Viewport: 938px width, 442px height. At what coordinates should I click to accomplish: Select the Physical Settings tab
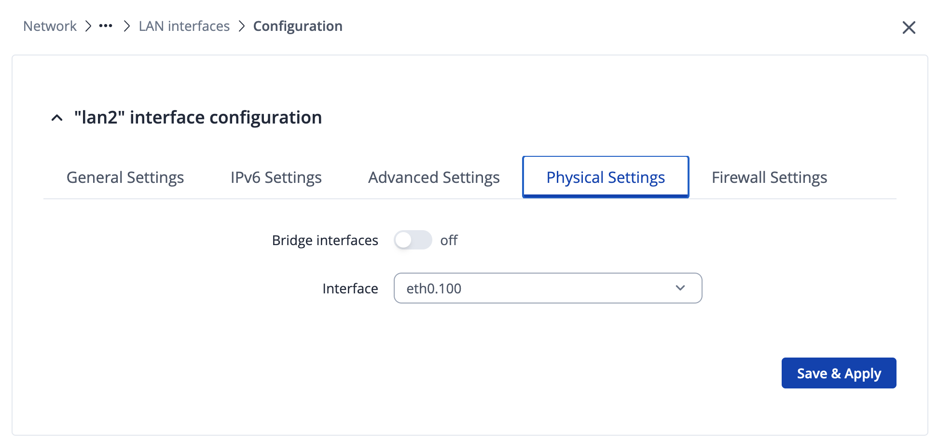click(606, 178)
